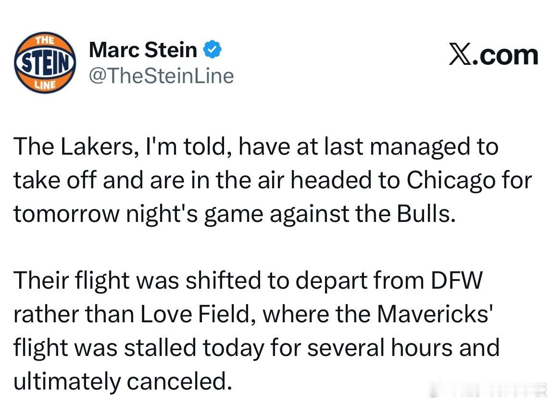Open the @TheSteinLine handle link

(161, 76)
